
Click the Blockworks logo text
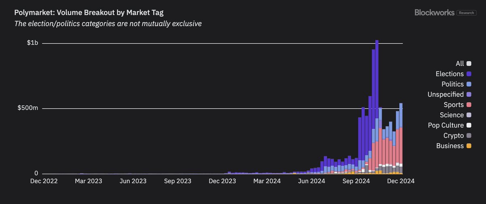(435, 13)
